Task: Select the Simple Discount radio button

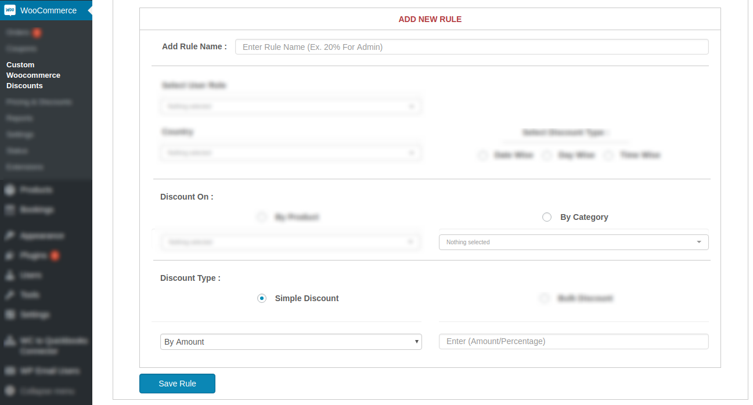Action: 262,298
